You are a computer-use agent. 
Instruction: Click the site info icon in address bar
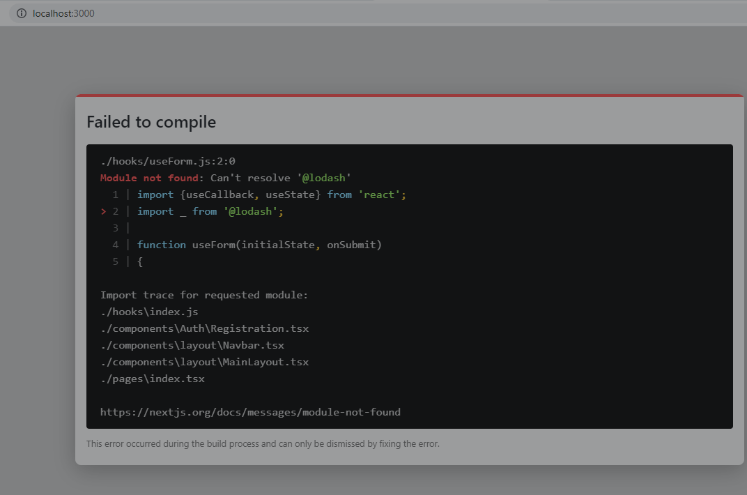[22, 13]
